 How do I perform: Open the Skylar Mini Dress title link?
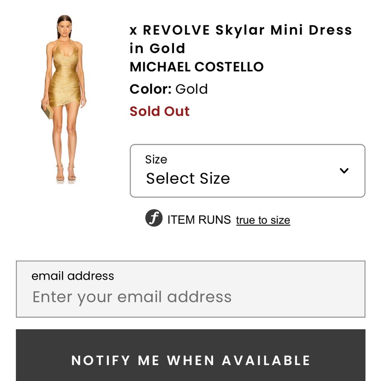[x=240, y=30]
